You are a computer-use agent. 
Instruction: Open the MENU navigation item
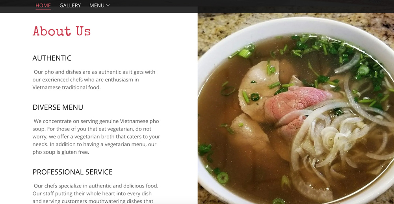click(97, 5)
